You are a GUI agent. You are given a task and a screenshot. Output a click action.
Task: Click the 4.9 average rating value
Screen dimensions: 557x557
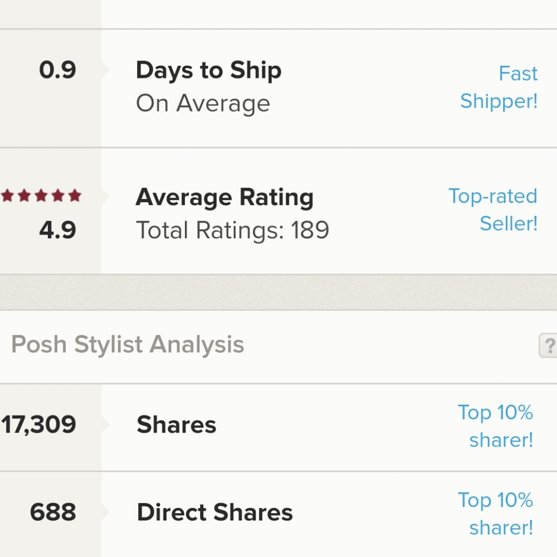click(x=57, y=230)
